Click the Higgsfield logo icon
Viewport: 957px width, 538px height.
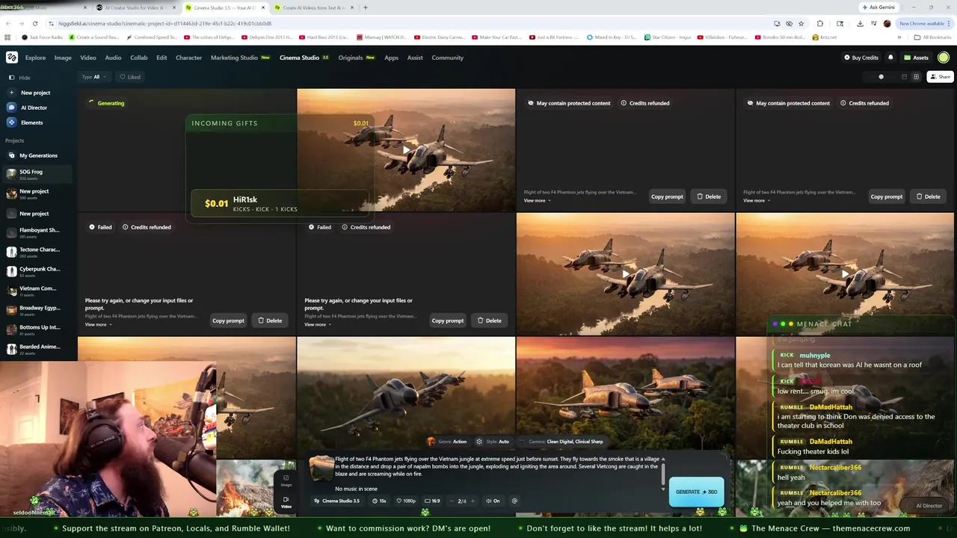(x=12, y=58)
